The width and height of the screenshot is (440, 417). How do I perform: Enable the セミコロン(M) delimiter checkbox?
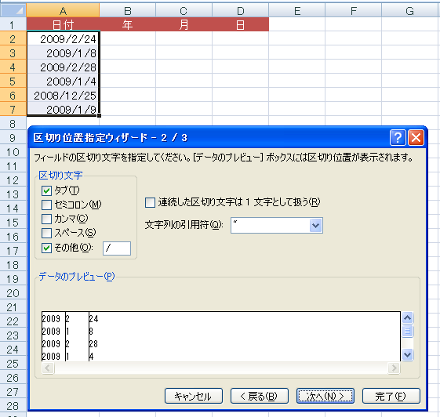46,205
